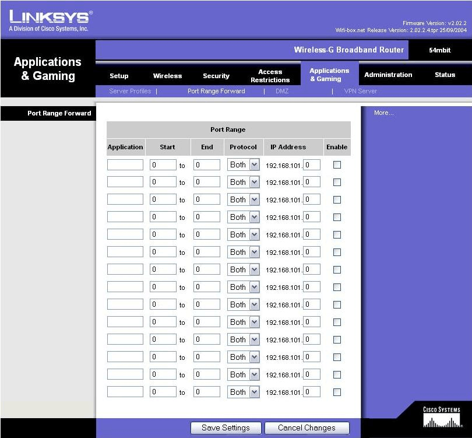This screenshot has height=438, width=472.
Task: Click the Linksys logo in header
Action: point(50,20)
